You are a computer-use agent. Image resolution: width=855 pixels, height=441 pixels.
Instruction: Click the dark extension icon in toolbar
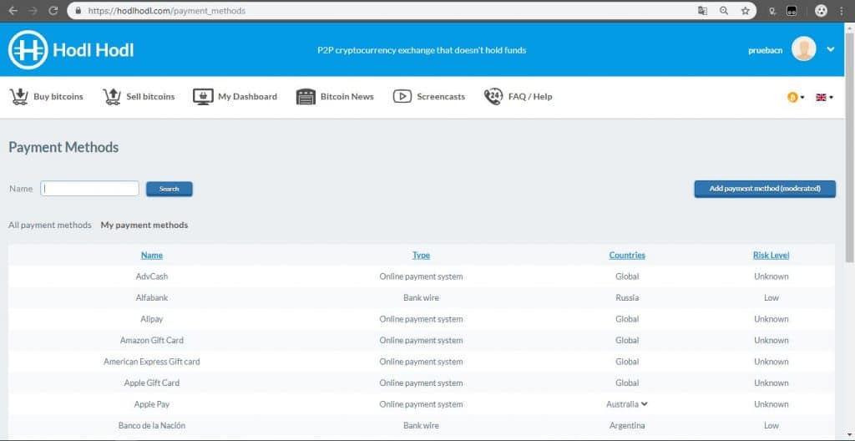[792, 10]
